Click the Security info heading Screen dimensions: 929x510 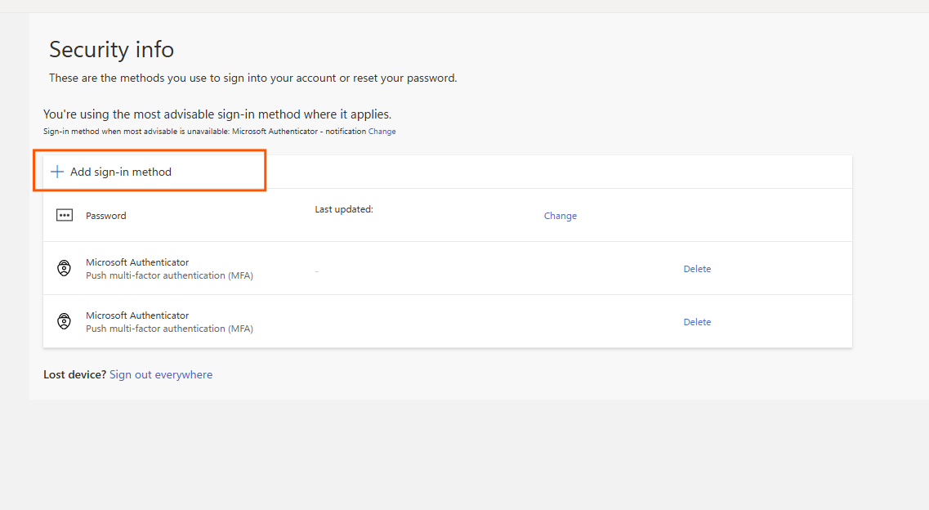pyautogui.click(x=112, y=49)
